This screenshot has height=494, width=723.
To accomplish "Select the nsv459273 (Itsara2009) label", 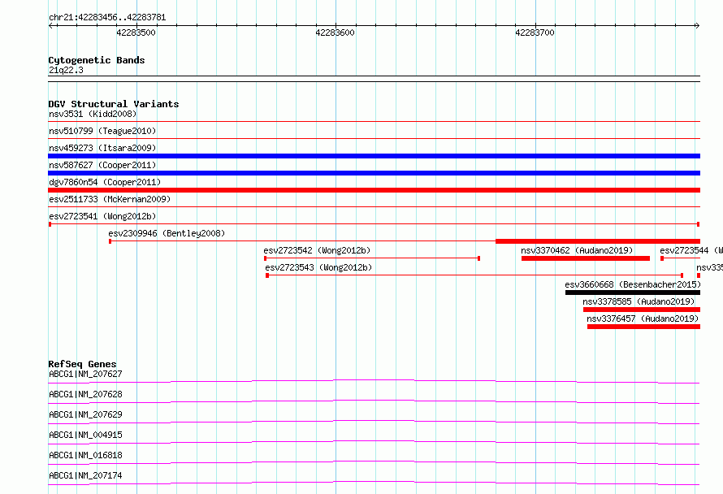I will click(102, 148).
